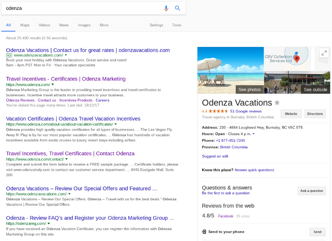Click the Send button
The width and height of the screenshot is (332, 241).
point(317,232)
